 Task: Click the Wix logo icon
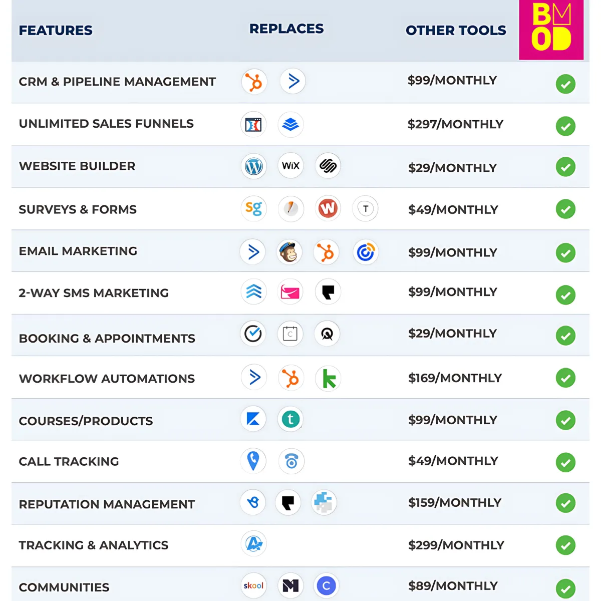290,166
